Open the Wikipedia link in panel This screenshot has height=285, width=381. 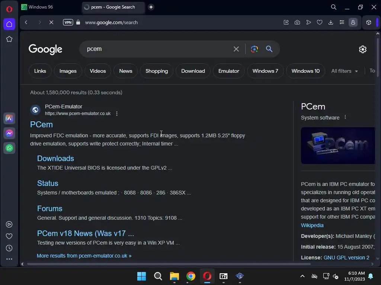tap(312, 225)
